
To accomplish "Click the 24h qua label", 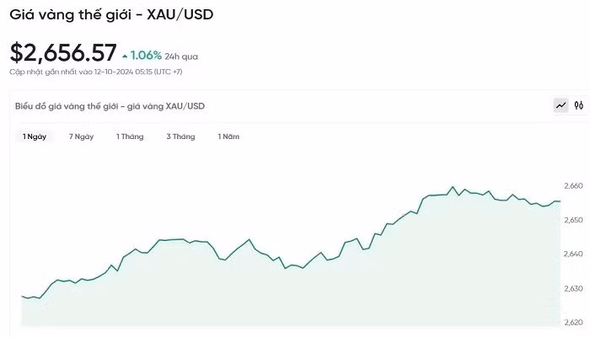I will coord(183,56).
